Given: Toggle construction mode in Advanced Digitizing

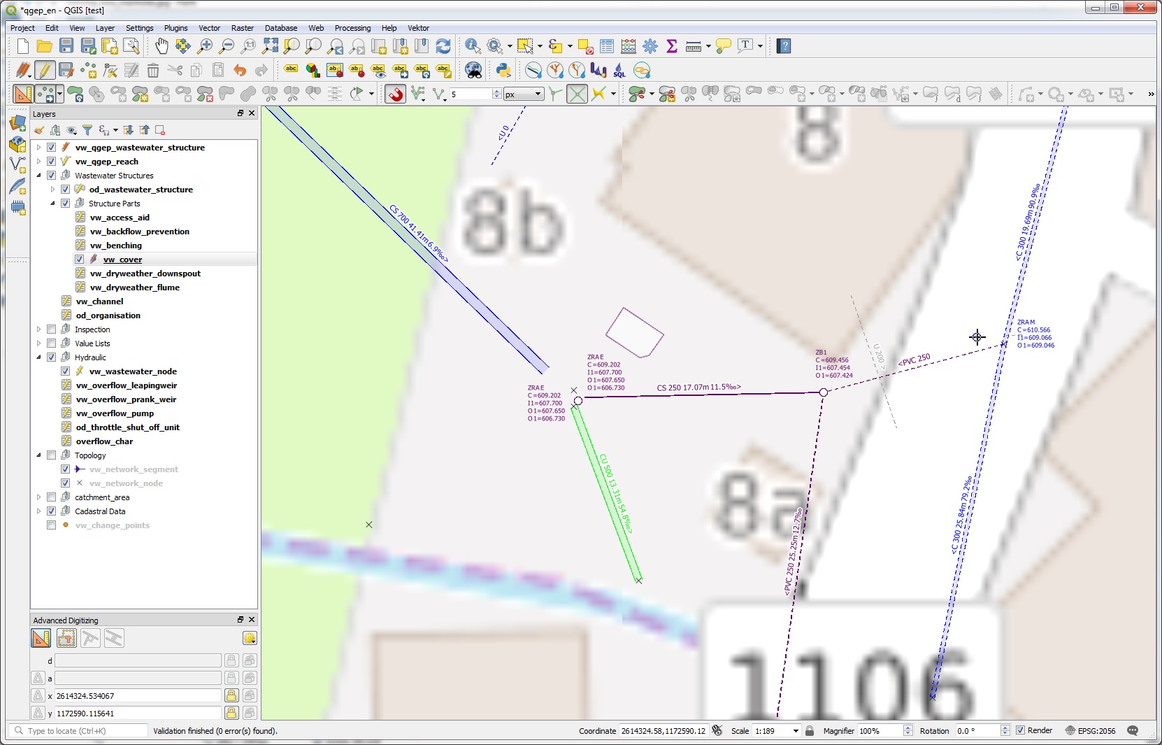Looking at the screenshot, I should [66, 638].
